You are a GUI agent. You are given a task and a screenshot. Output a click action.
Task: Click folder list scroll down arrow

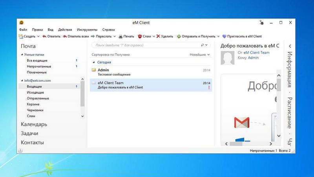click(x=82, y=116)
